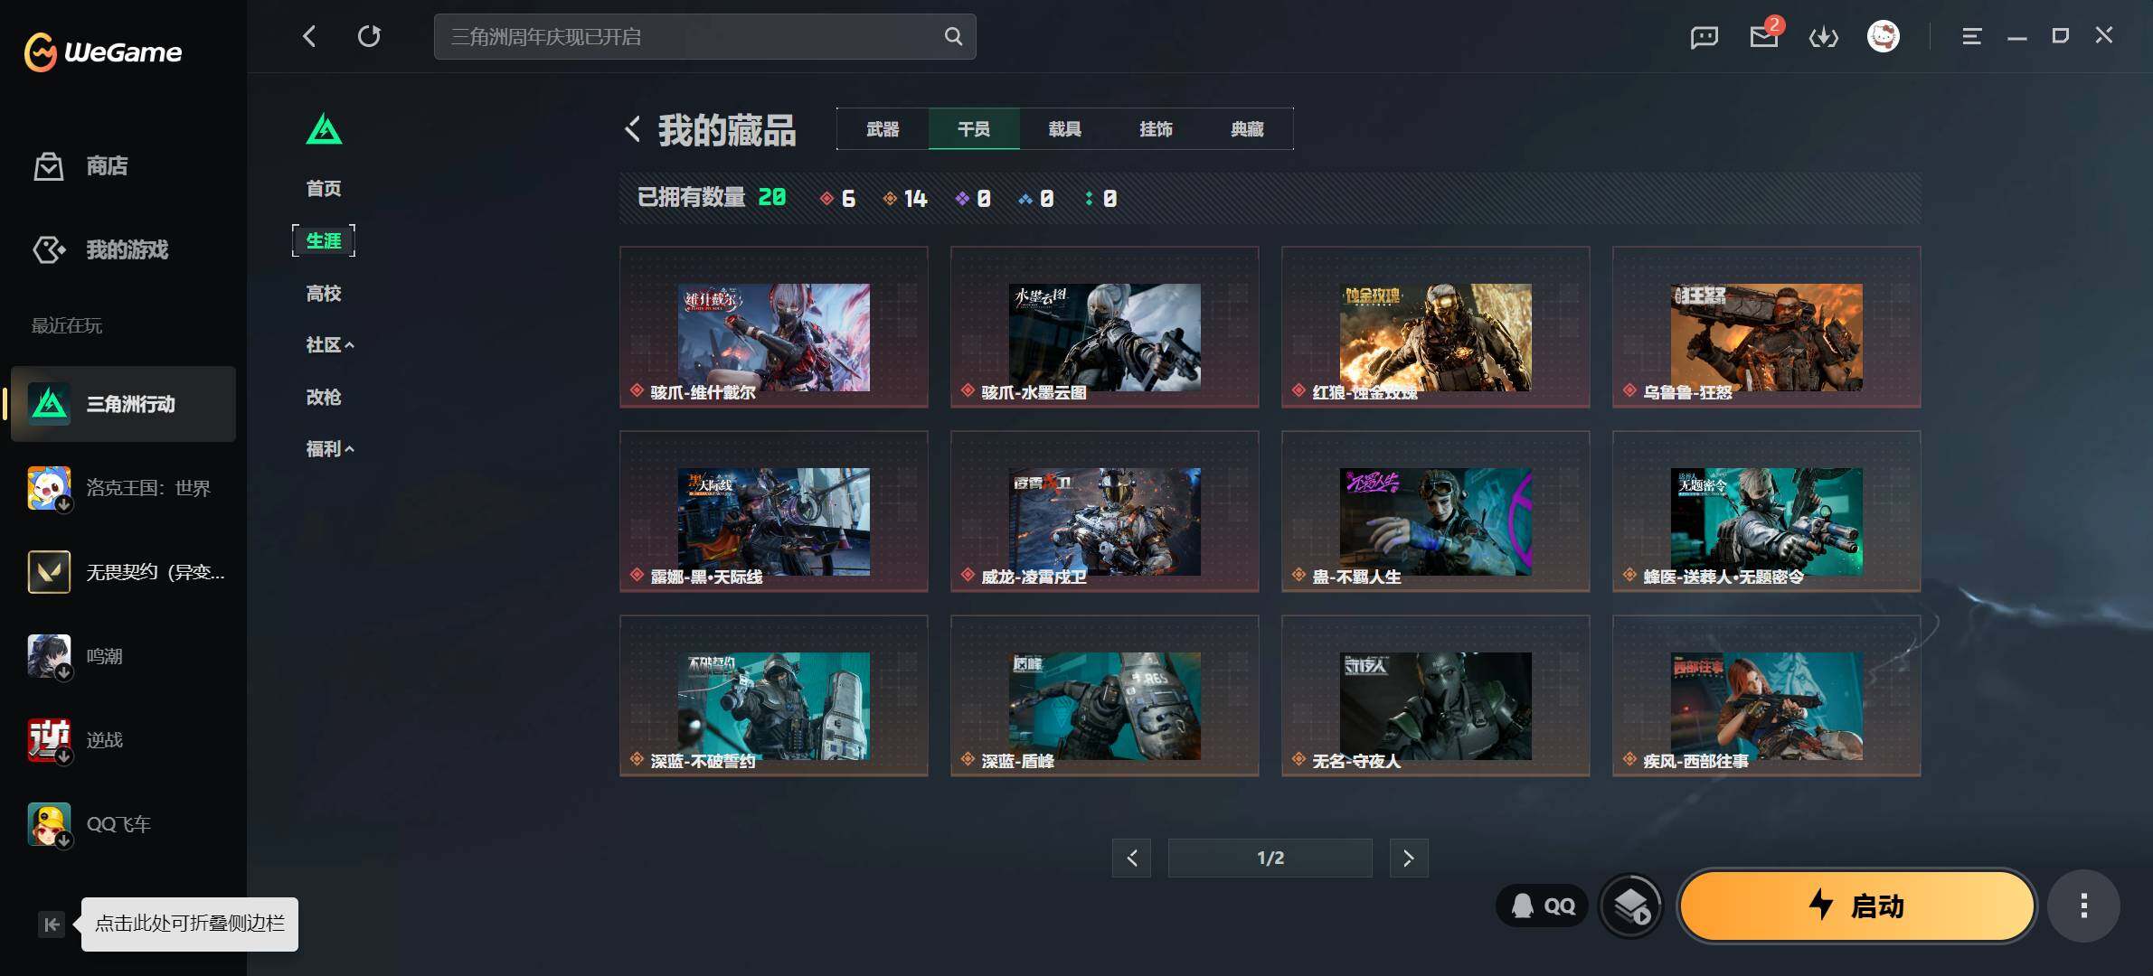Switch to the 典藏 tab
The width and height of the screenshot is (2153, 976).
point(1248,129)
